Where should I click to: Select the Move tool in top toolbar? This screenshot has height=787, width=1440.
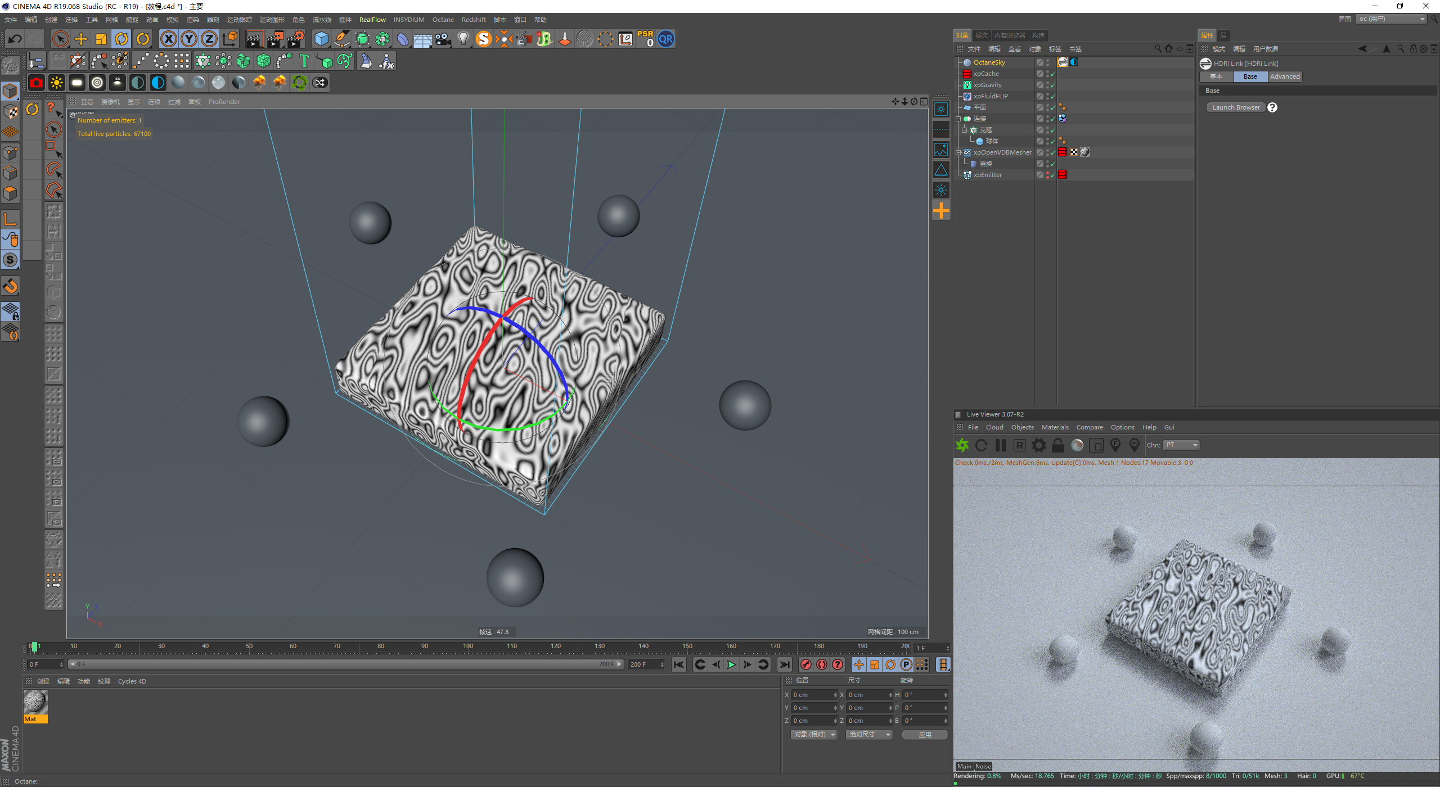coord(81,39)
